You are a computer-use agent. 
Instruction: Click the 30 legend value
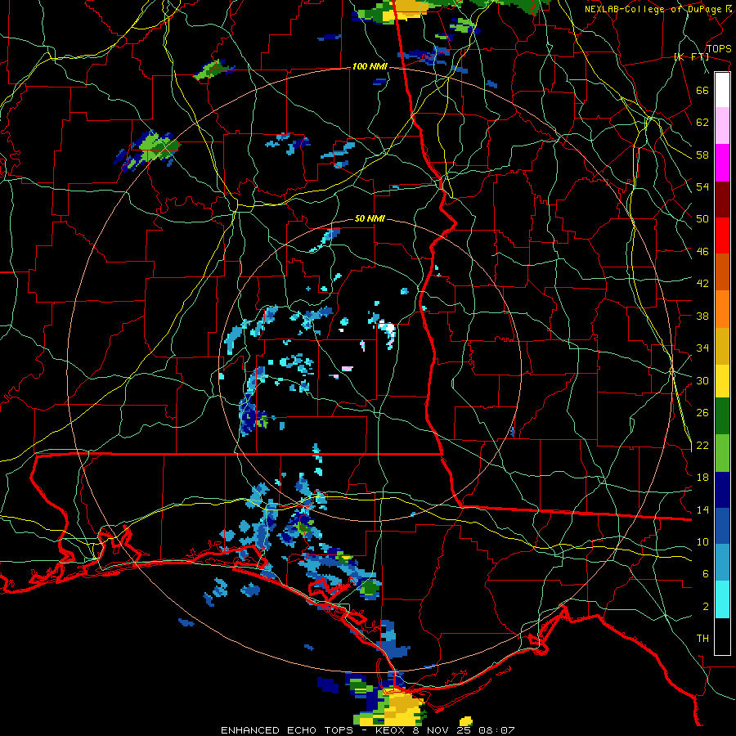pos(702,380)
